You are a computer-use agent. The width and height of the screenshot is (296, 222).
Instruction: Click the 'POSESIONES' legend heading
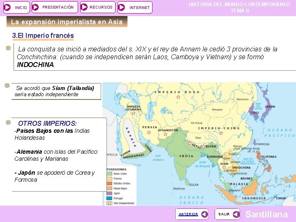point(116,169)
